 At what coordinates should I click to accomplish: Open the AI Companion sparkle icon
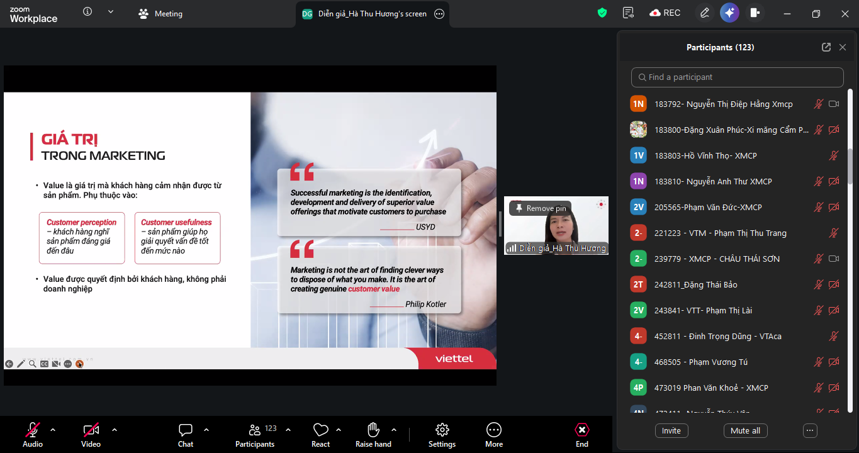[x=729, y=13]
